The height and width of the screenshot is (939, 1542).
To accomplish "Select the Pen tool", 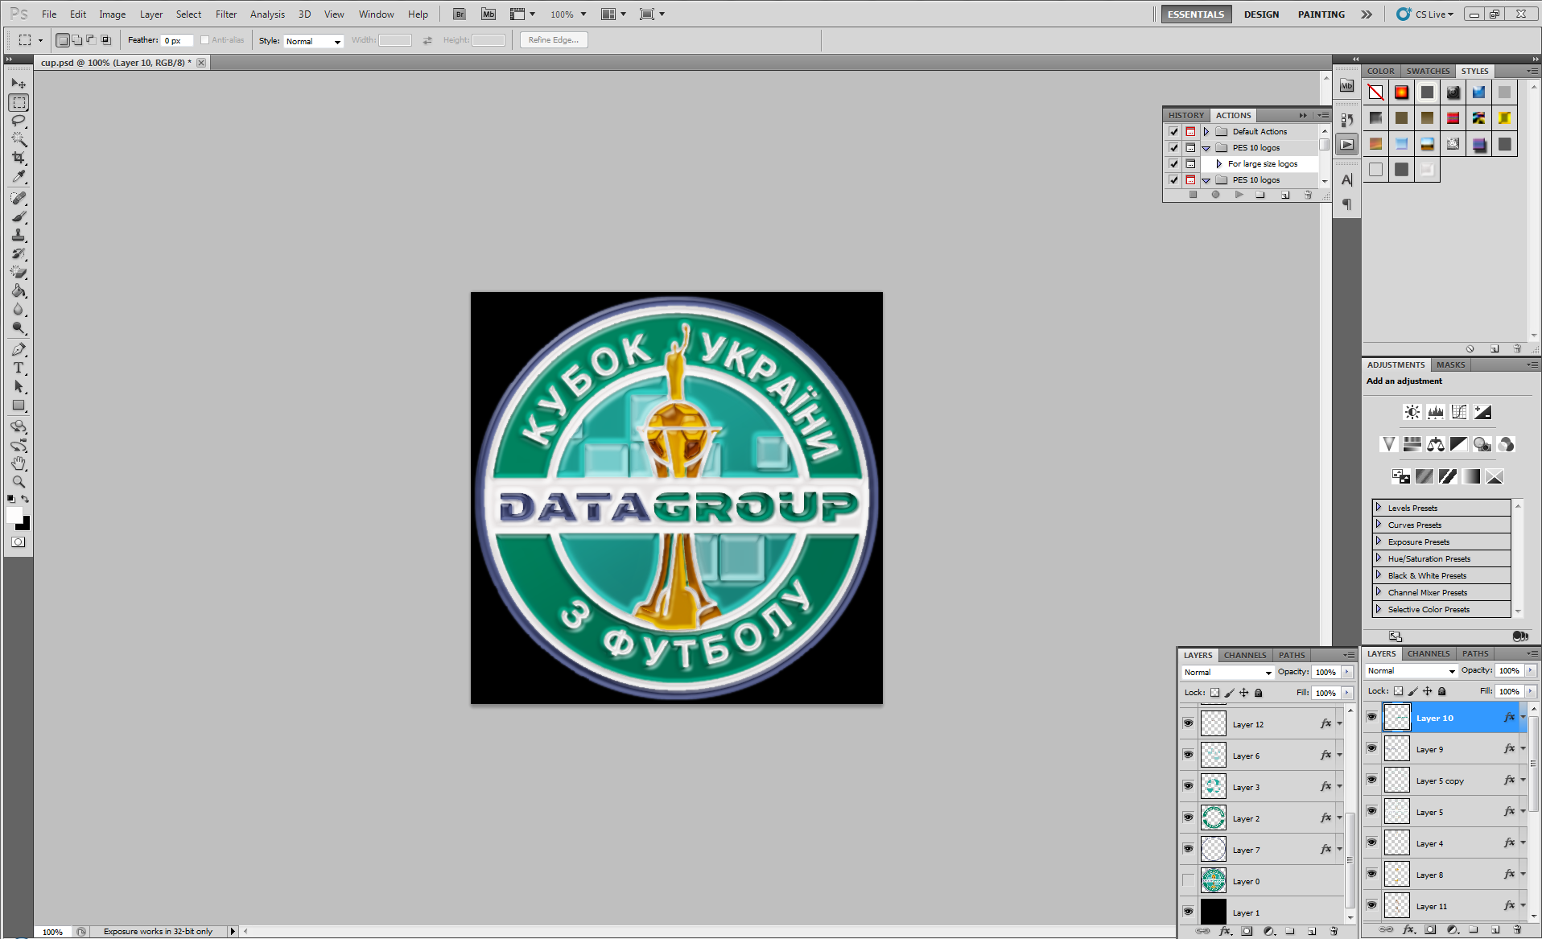I will click(19, 349).
